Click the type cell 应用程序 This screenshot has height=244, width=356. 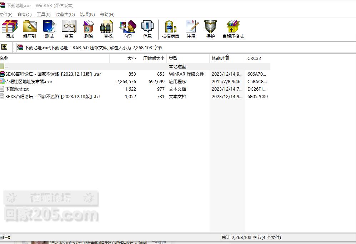[x=177, y=81]
